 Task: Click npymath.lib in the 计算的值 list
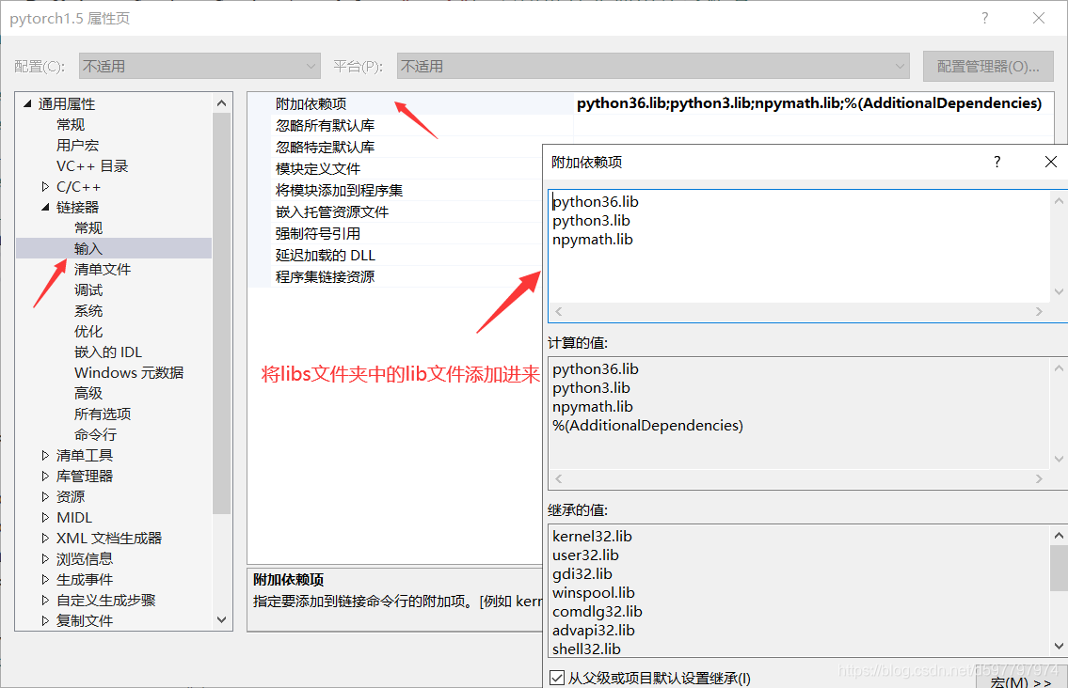point(593,407)
